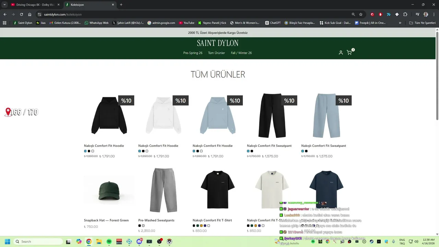The width and height of the screenshot is (439, 247).
Task: Open the Tüm Ürünler menu item
Action: click(216, 53)
